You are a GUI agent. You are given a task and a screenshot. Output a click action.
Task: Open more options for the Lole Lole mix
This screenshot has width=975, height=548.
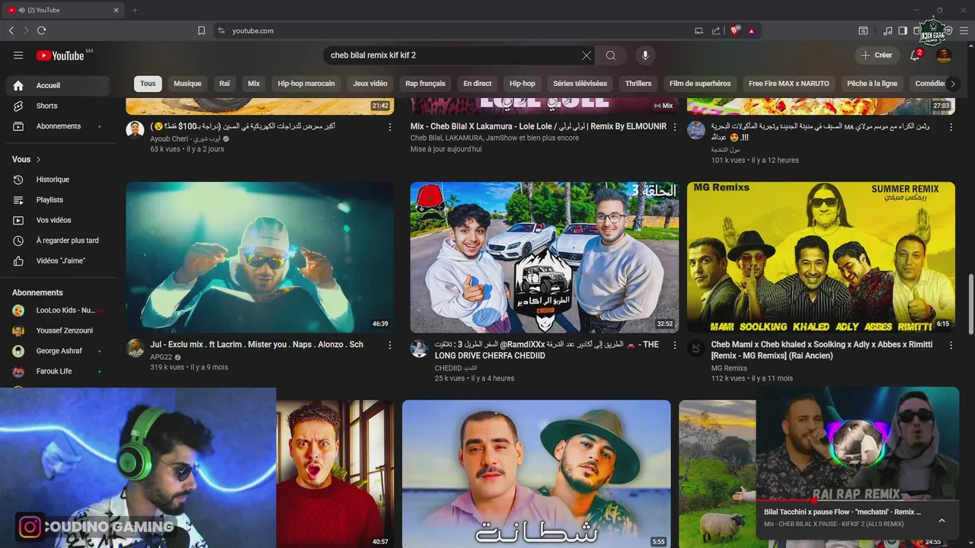674,127
